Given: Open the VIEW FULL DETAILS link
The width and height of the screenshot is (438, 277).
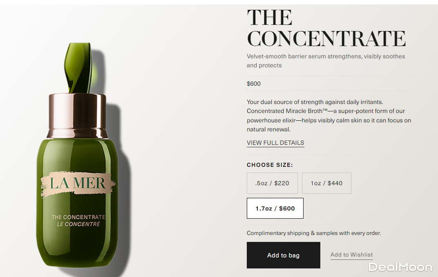Looking at the screenshot, I should pyautogui.click(x=275, y=143).
